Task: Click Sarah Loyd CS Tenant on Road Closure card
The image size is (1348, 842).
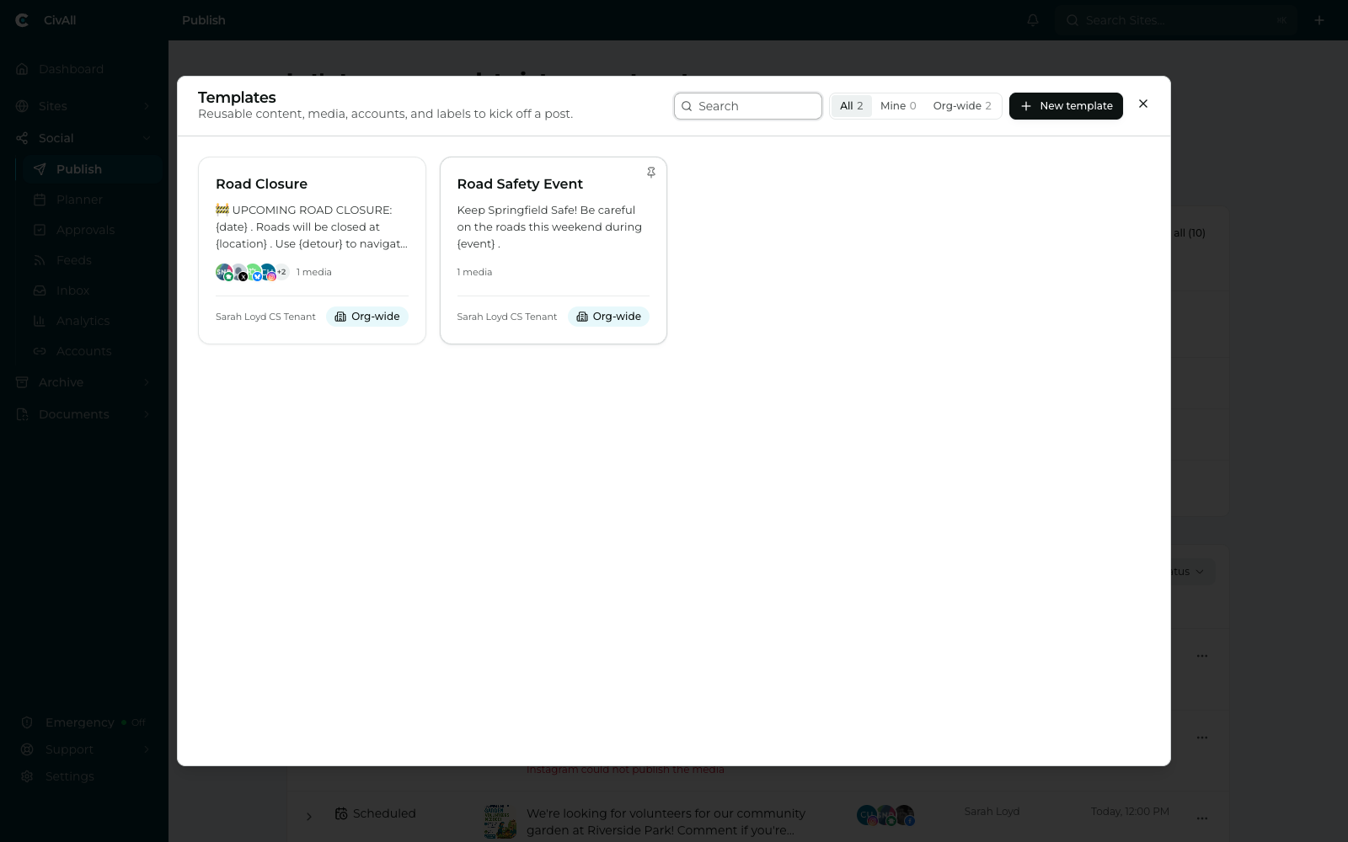Action: click(265, 317)
